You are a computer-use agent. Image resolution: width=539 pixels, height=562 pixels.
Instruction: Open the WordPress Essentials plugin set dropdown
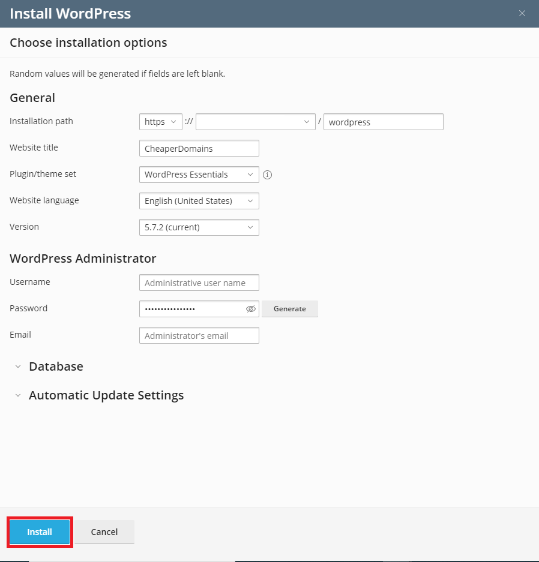click(199, 175)
